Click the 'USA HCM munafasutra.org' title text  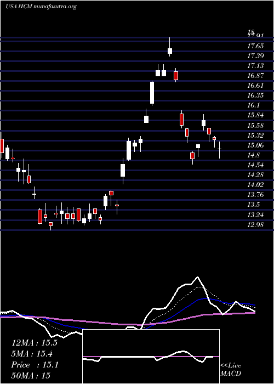(x=41, y=7)
